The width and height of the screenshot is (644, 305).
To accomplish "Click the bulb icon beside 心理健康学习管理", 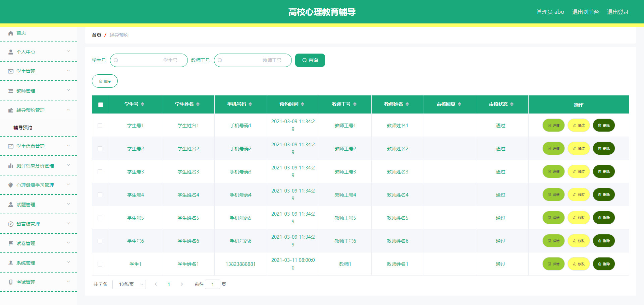I will click(11, 185).
